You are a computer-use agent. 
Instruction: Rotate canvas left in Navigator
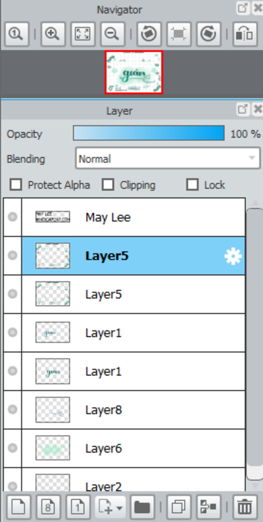coord(149,34)
